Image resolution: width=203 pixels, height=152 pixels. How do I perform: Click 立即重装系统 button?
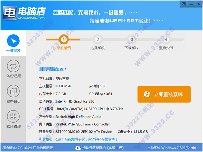coord(164,94)
